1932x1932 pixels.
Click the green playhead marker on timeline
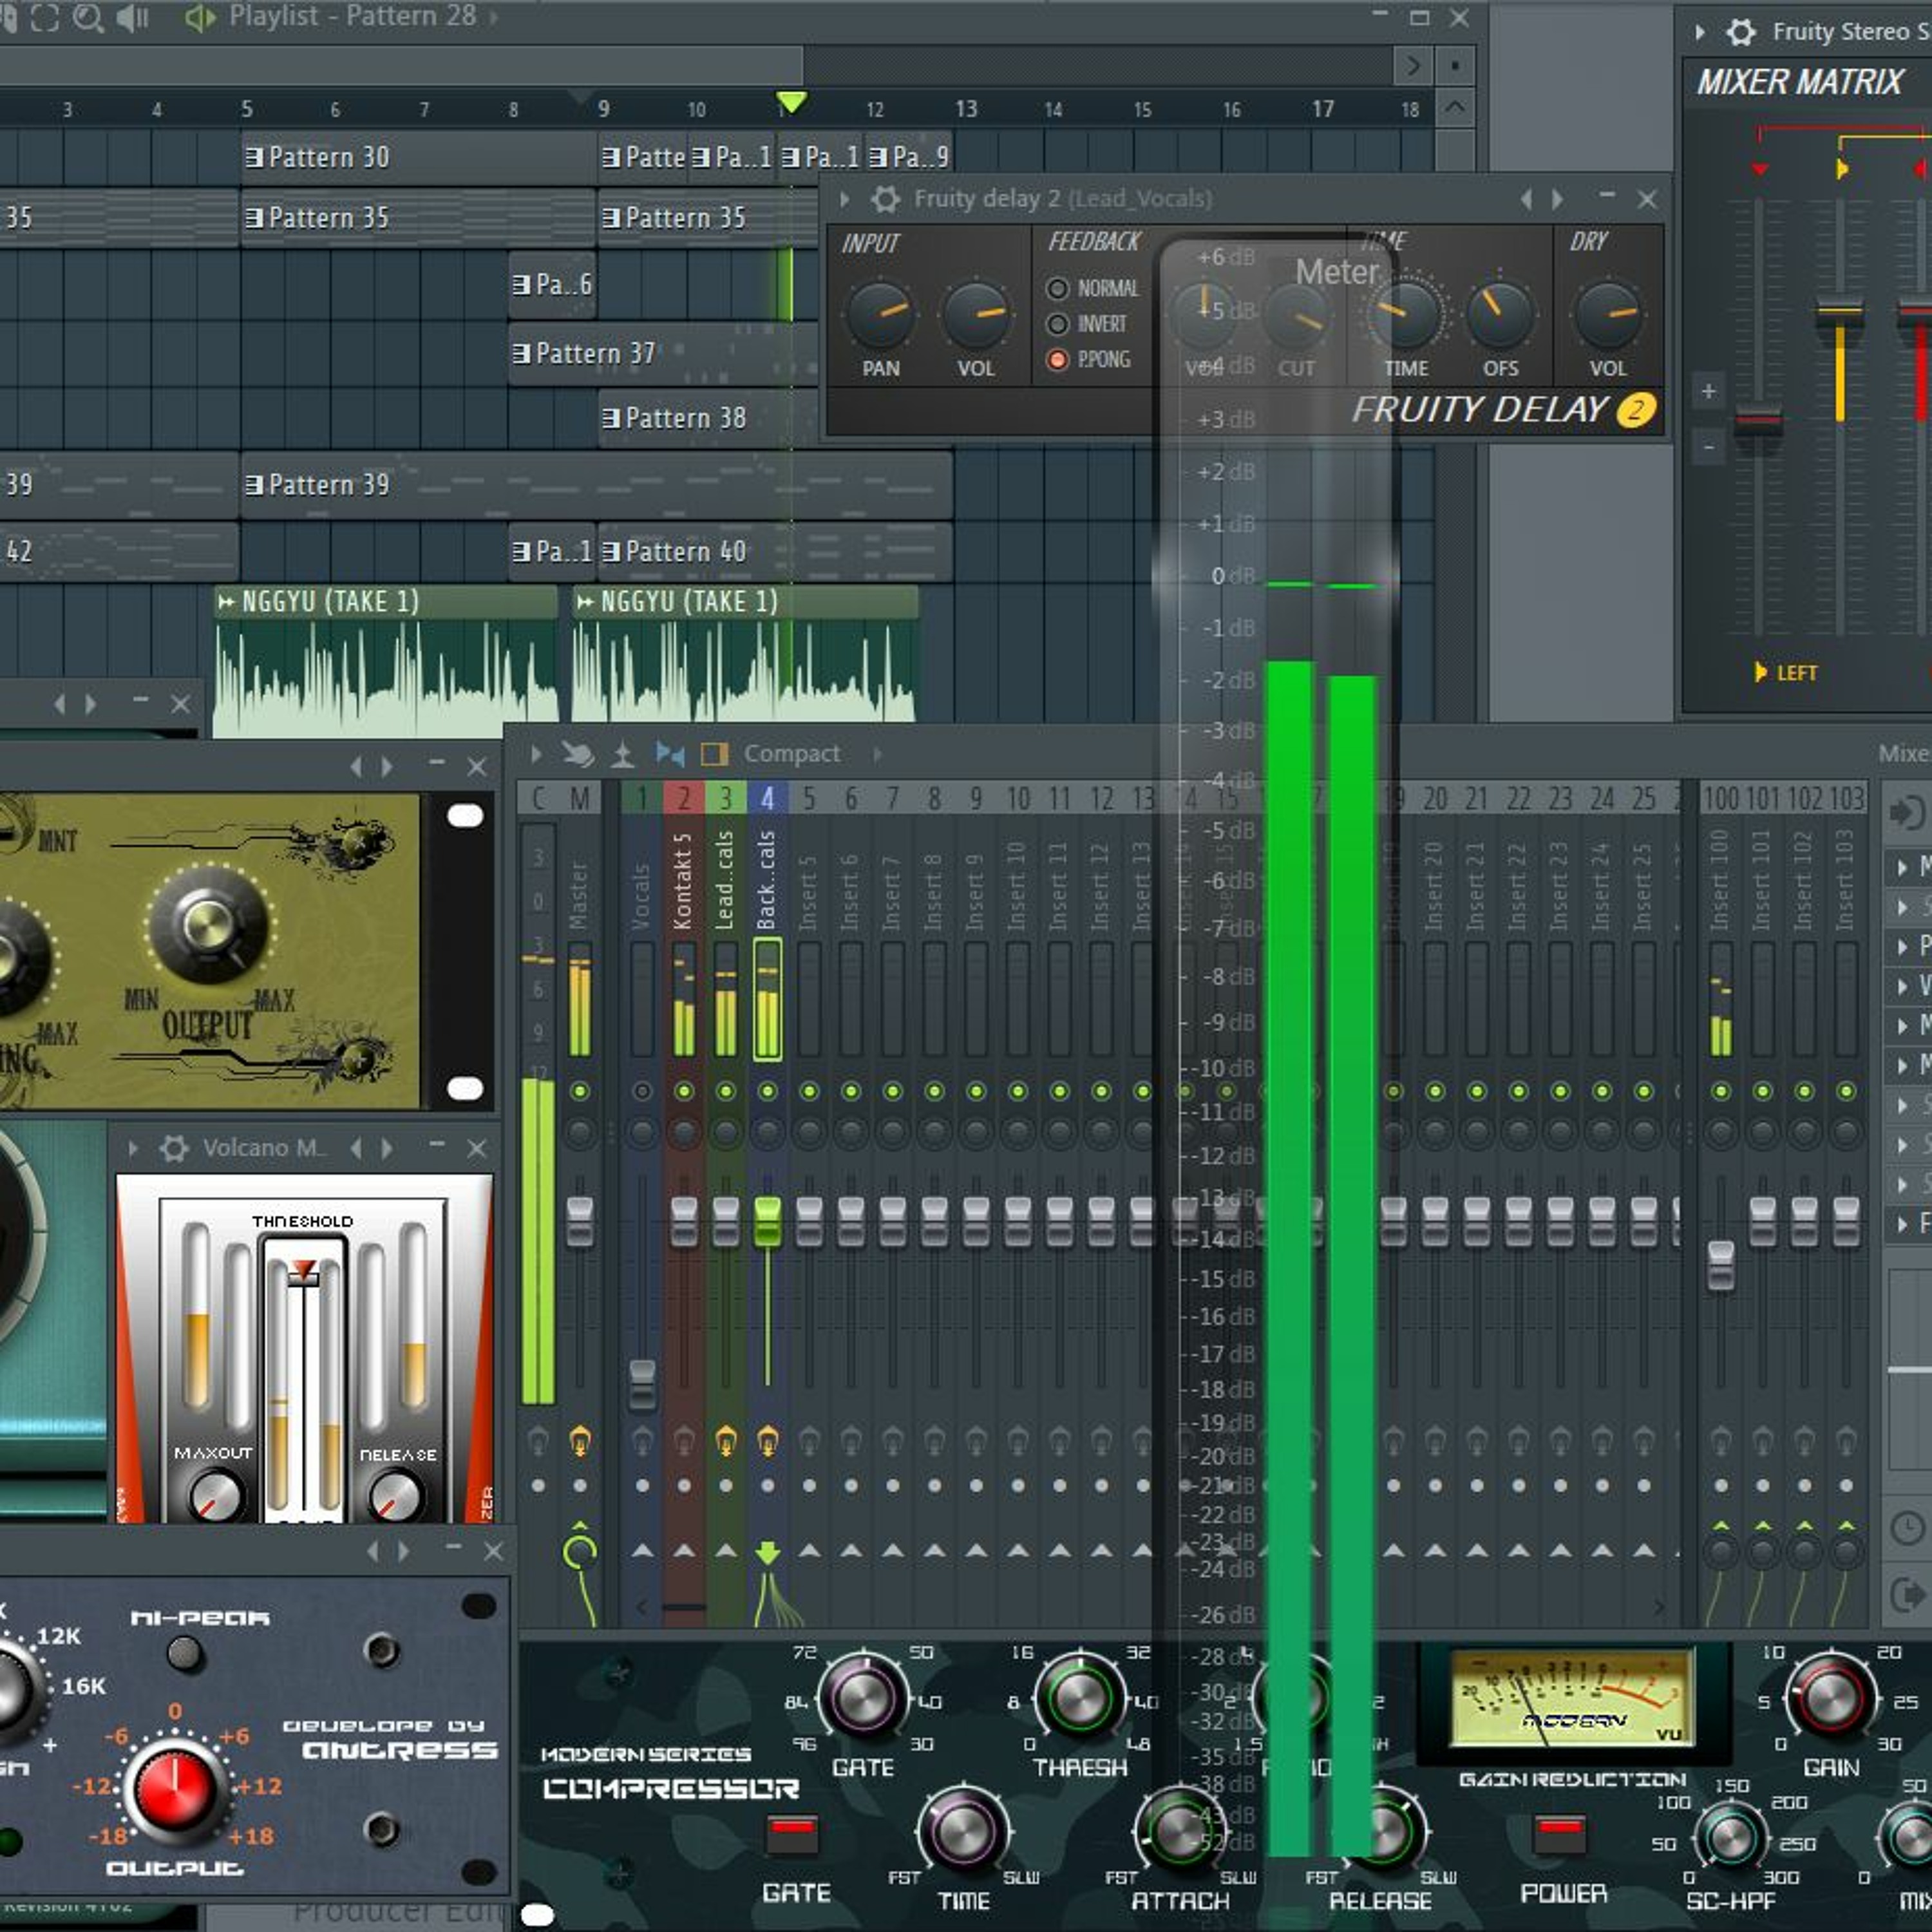(791, 102)
